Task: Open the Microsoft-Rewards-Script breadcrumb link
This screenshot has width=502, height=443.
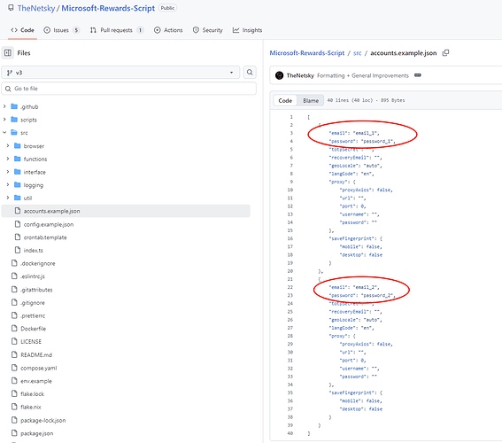Action: (306, 53)
